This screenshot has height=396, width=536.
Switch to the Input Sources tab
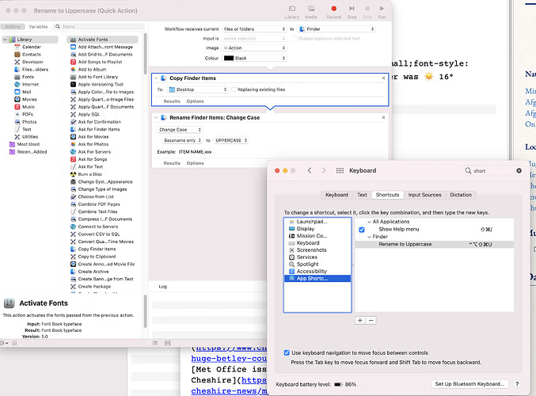[424, 195]
